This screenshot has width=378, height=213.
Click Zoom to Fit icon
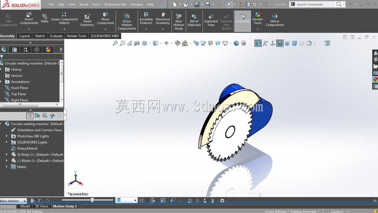pyautogui.click(x=115, y=43)
